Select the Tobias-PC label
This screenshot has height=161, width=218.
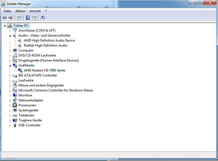tap(21, 25)
